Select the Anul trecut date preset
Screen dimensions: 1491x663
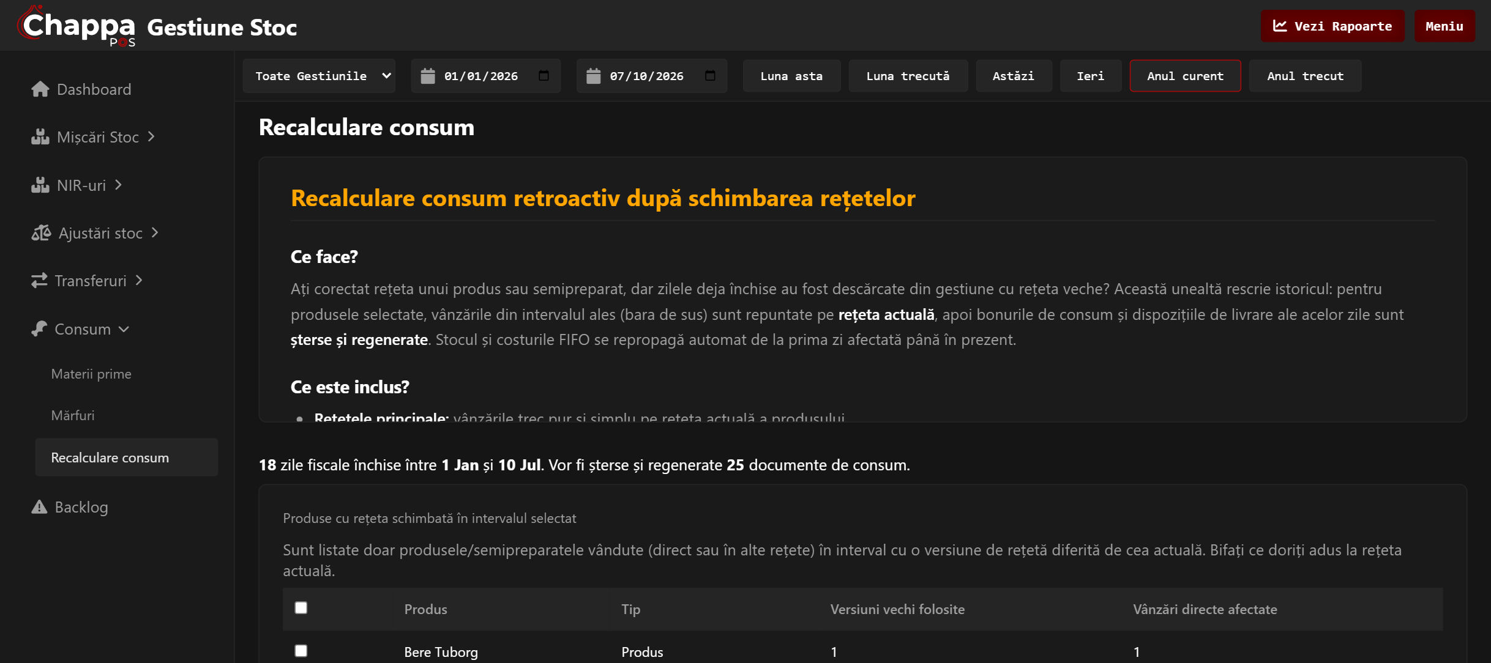click(1305, 76)
